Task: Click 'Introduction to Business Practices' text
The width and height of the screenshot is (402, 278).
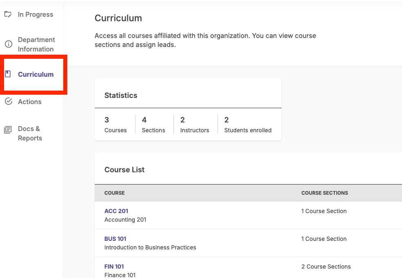Action: coord(150,247)
